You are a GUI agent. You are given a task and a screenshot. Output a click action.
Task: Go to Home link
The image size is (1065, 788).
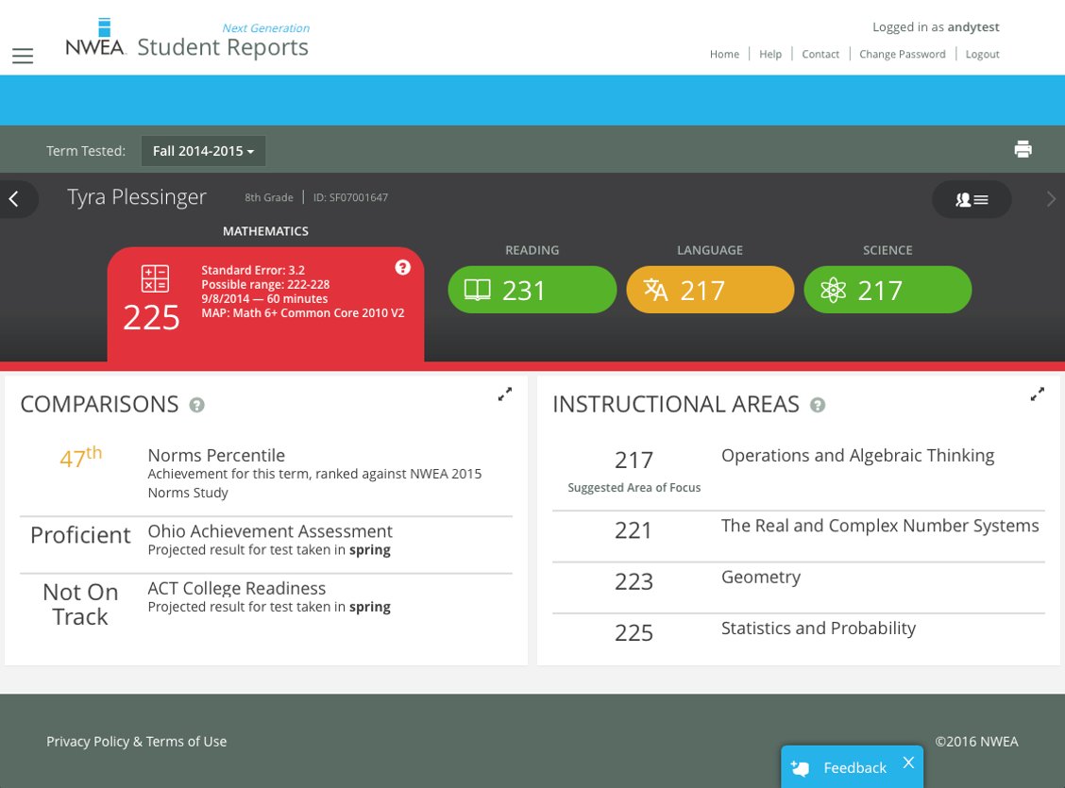(724, 55)
